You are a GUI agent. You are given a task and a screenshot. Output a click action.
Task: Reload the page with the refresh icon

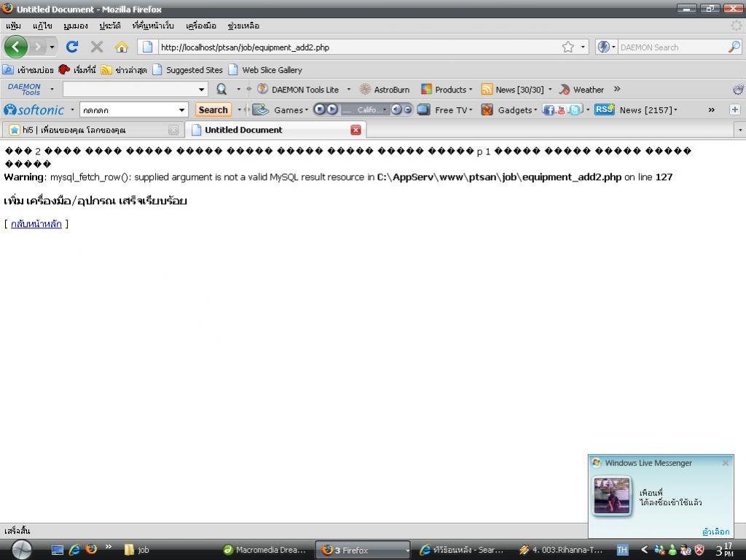(x=72, y=47)
